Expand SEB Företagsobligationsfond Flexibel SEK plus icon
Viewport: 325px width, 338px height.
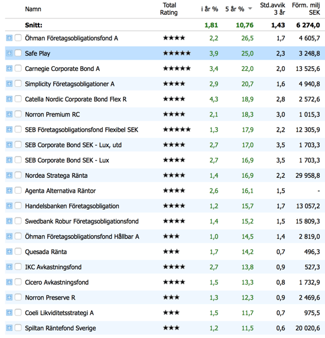click(9, 129)
